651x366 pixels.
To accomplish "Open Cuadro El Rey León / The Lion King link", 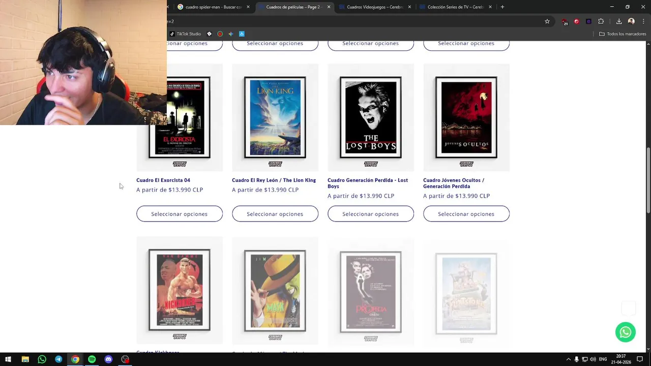I will click(x=274, y=180).
